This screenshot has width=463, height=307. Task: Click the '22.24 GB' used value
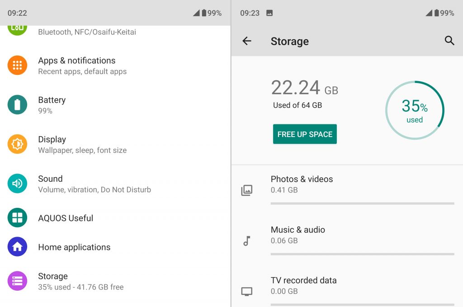[x=304, y=88]
